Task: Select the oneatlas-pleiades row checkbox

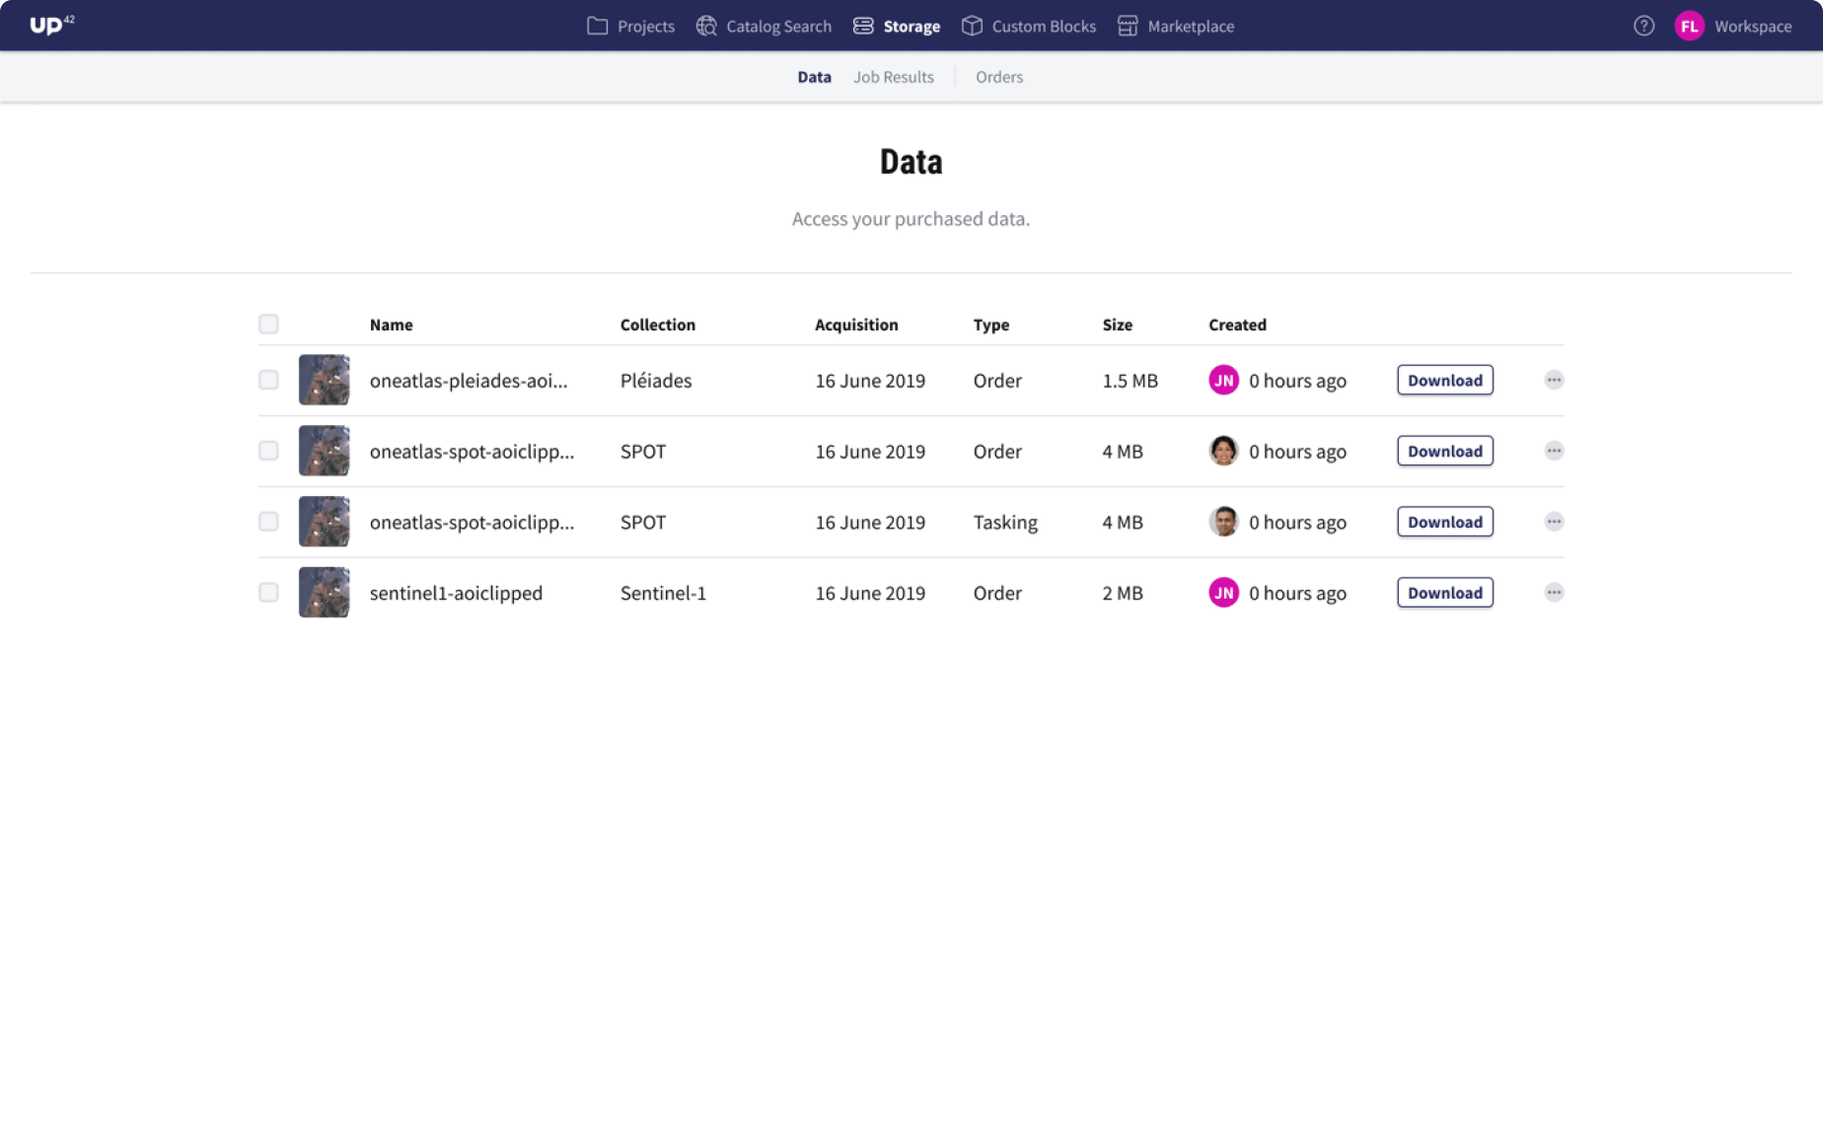Action: [x=268, y=381]
